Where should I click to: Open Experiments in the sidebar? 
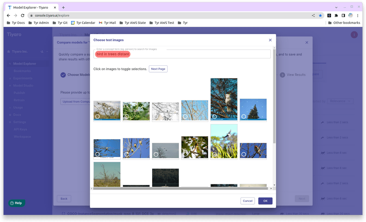click(23, 78)
